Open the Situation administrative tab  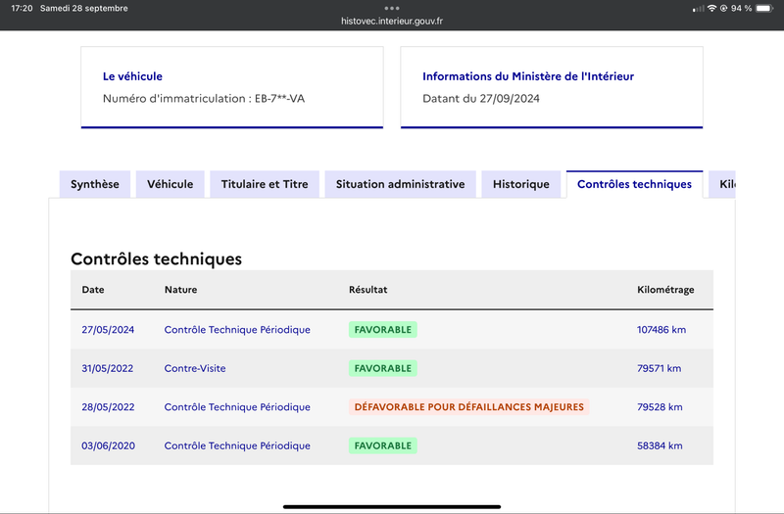click(401, 184)
